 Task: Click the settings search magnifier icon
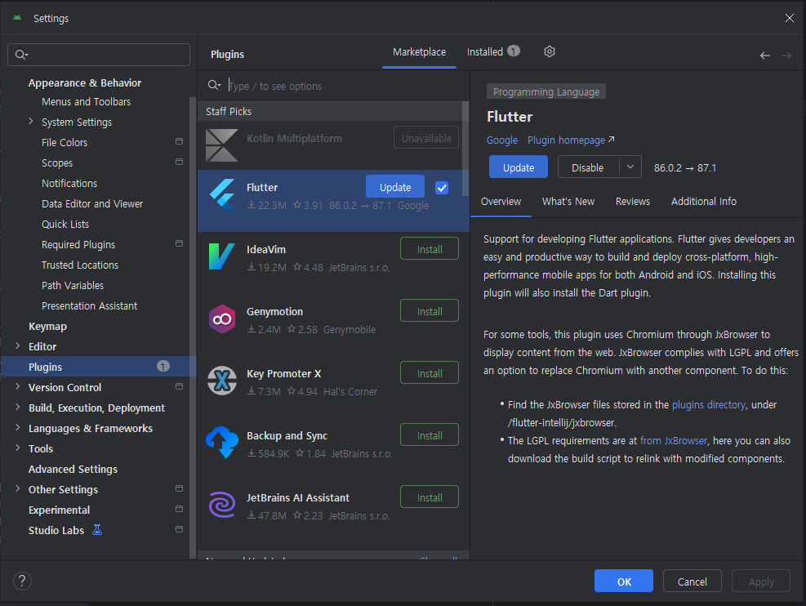click(x=21, y=55)
